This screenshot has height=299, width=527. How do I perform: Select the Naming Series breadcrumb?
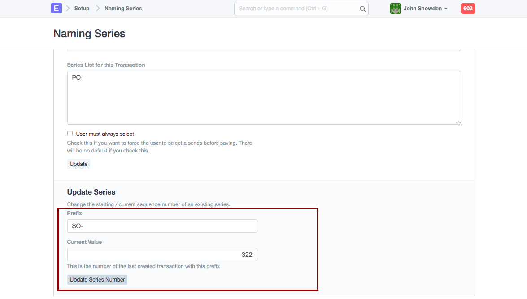pyautogui.click(x=123, y=9)
